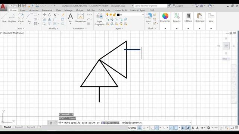Image resolution: width=239 pixels, height=134 pixels.
Task: Open annotation scale 1:1 dropdown
Action: (202, 128)
